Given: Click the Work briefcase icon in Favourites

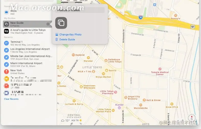Looking at the screenshot, I should [x=6, y=12].
